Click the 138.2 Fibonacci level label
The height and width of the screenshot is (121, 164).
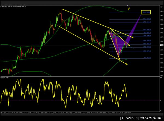coord(147,19)
